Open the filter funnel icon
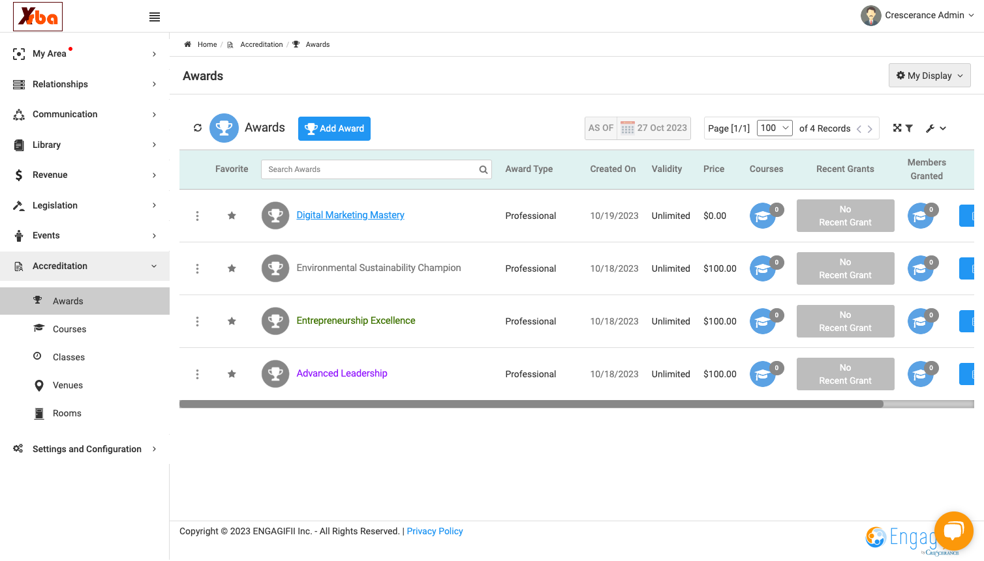984x561 pixels. (909, 128)
